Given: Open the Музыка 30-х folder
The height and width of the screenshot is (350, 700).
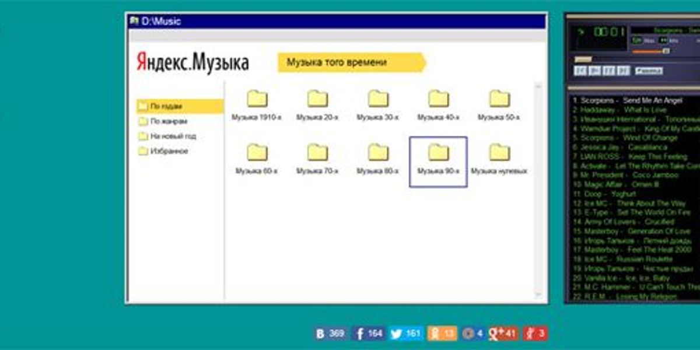Looking at the screenshot, I should (x=378, y=106).
